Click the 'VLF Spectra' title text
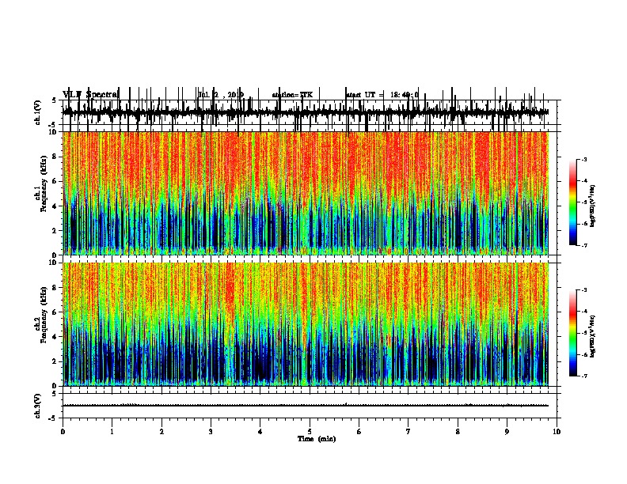 (91, 95)
